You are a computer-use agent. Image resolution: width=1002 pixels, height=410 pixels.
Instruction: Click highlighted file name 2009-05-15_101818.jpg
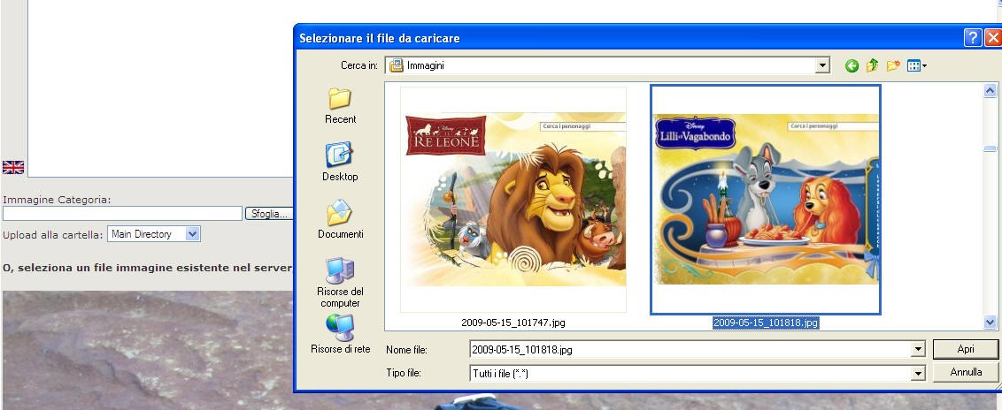point(766,323)
